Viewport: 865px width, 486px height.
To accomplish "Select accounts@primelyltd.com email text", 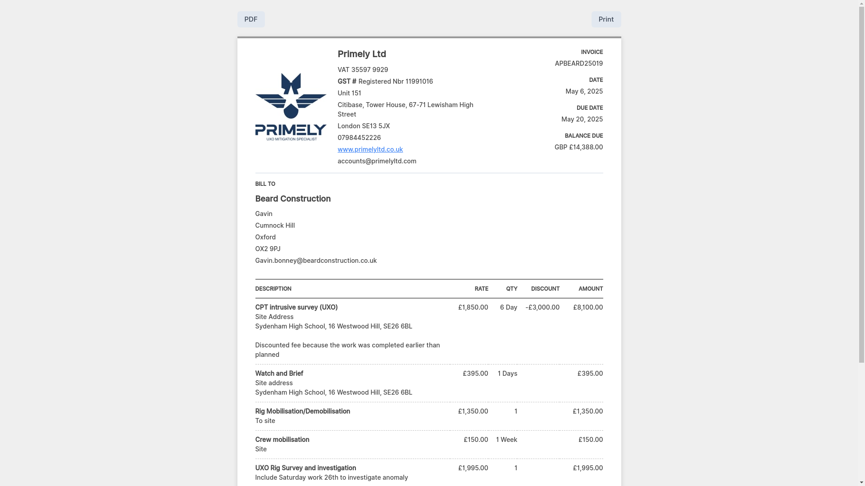I will (x=377, y=161).
